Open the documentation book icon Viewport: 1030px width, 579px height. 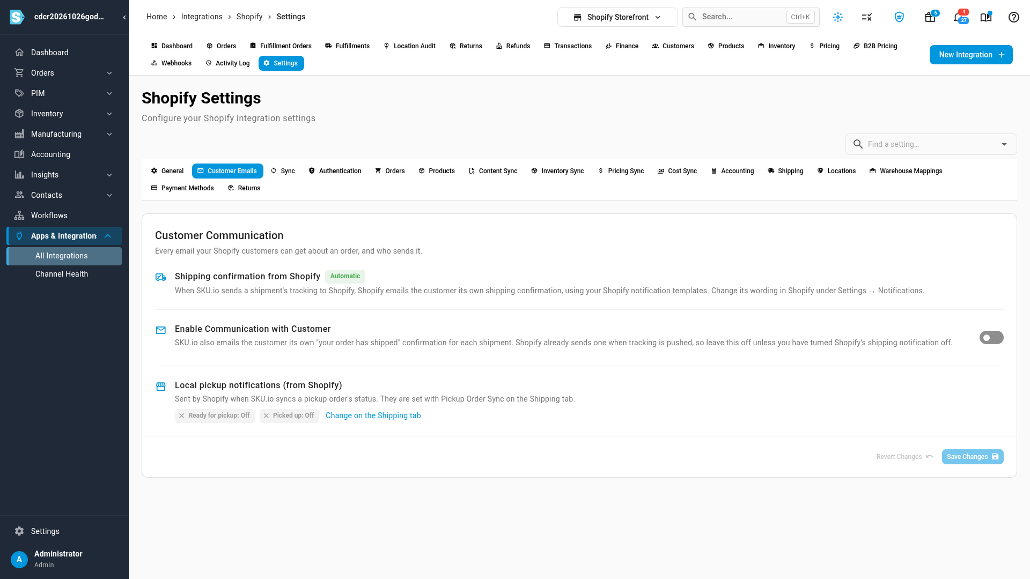click(986, 17)
